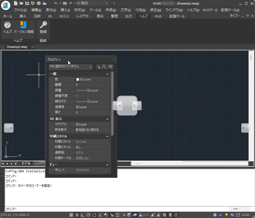Open the Undo history dropdown arrow
255x218 pixels.
[x=60, y=3]
